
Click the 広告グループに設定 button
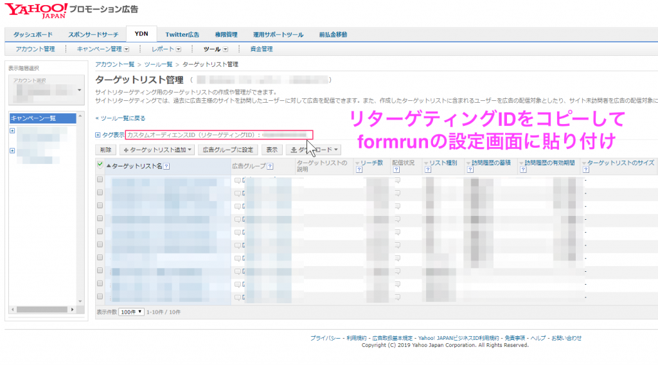[x=228, y=150]
